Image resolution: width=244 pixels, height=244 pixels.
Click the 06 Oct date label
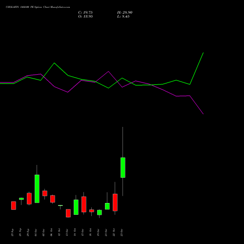[x=52, y=232]
